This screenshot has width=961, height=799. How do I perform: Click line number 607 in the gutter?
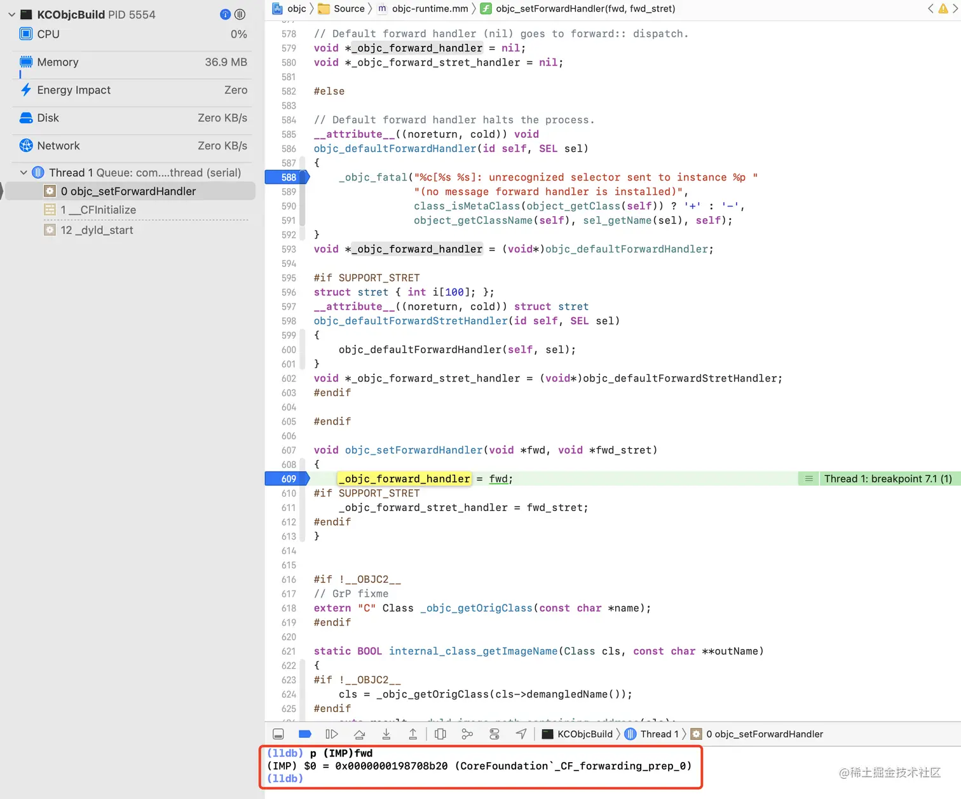coord(289,450)
